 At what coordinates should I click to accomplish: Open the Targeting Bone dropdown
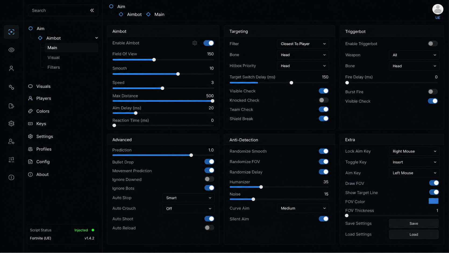(x=303, y=55)
